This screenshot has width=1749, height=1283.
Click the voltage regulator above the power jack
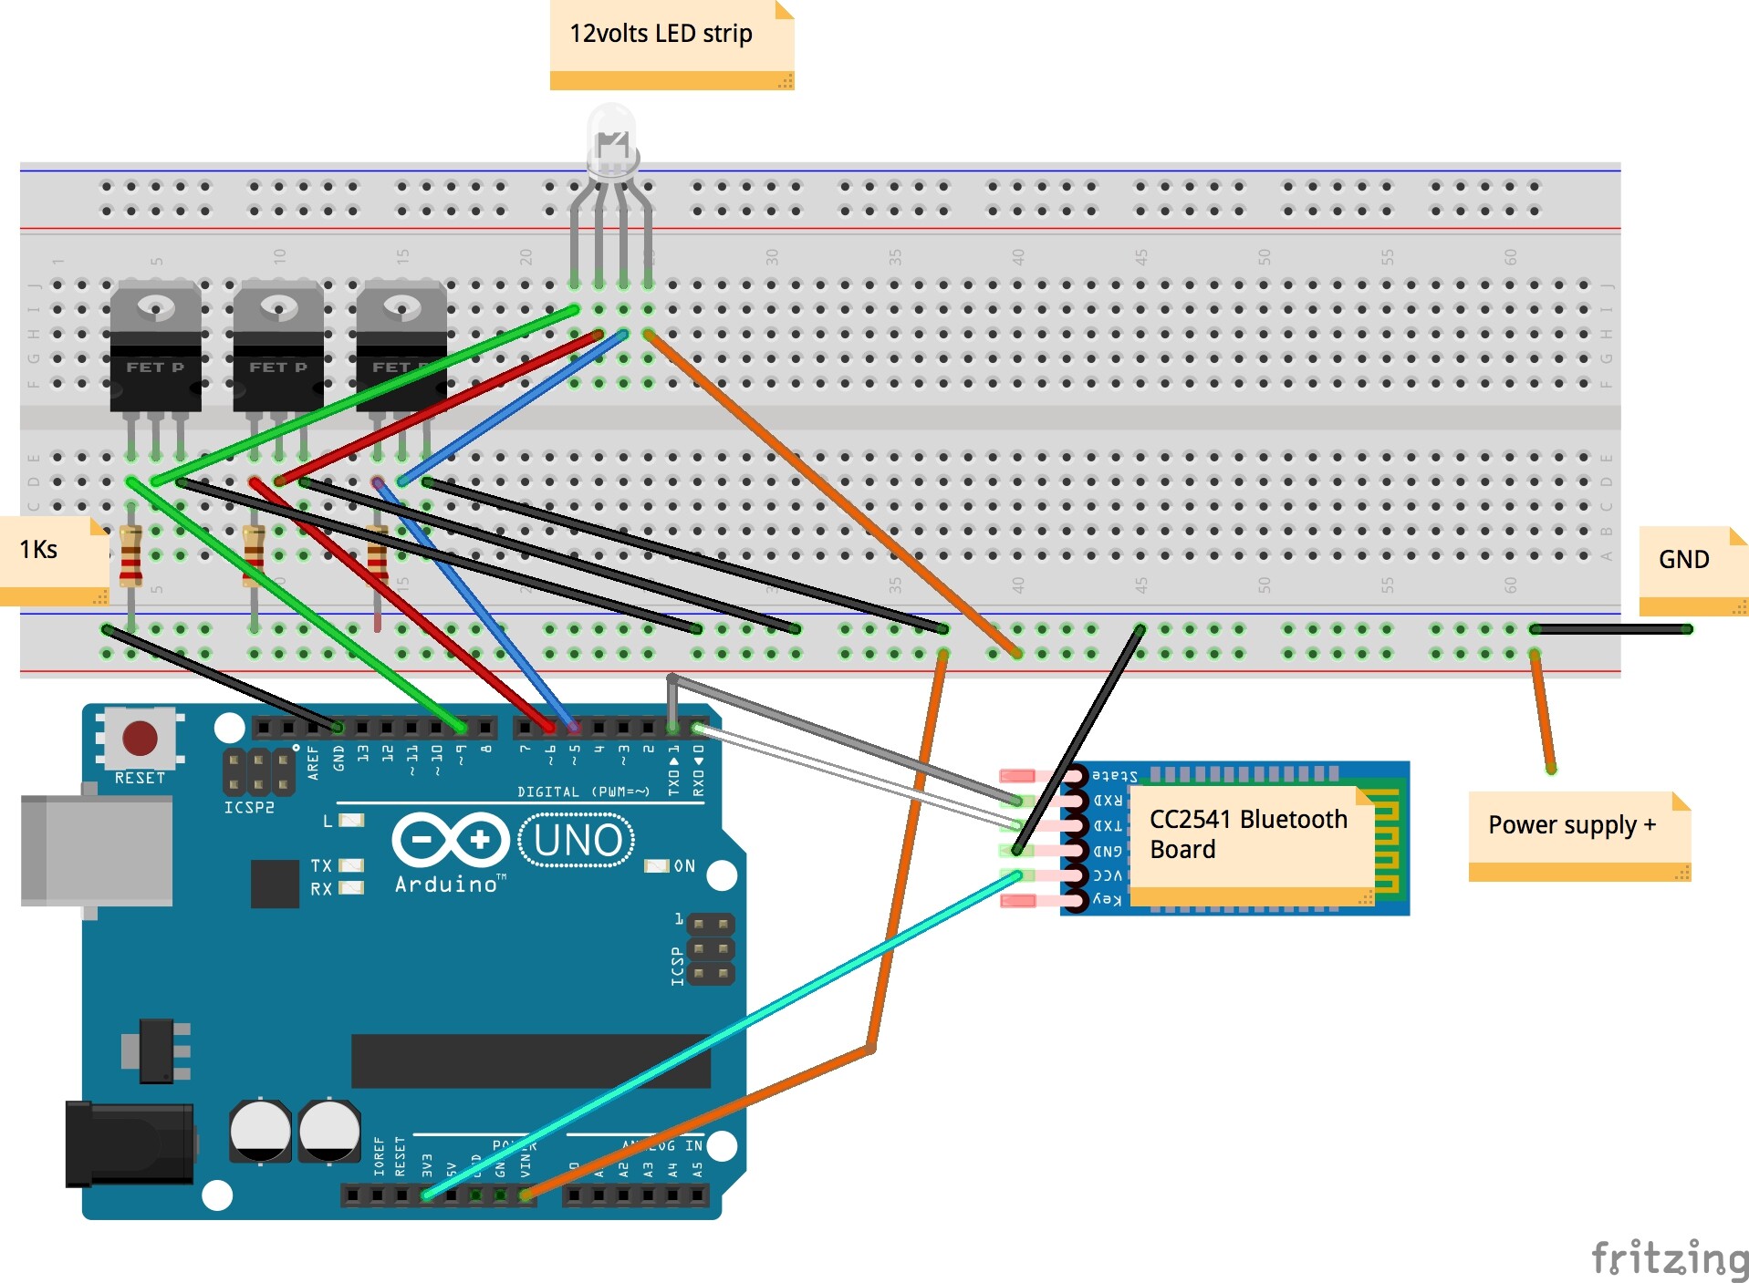click(x=157, y=1050)
